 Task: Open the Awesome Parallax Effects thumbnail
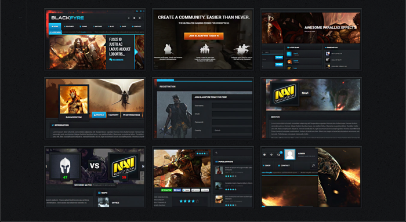[311, 39]
